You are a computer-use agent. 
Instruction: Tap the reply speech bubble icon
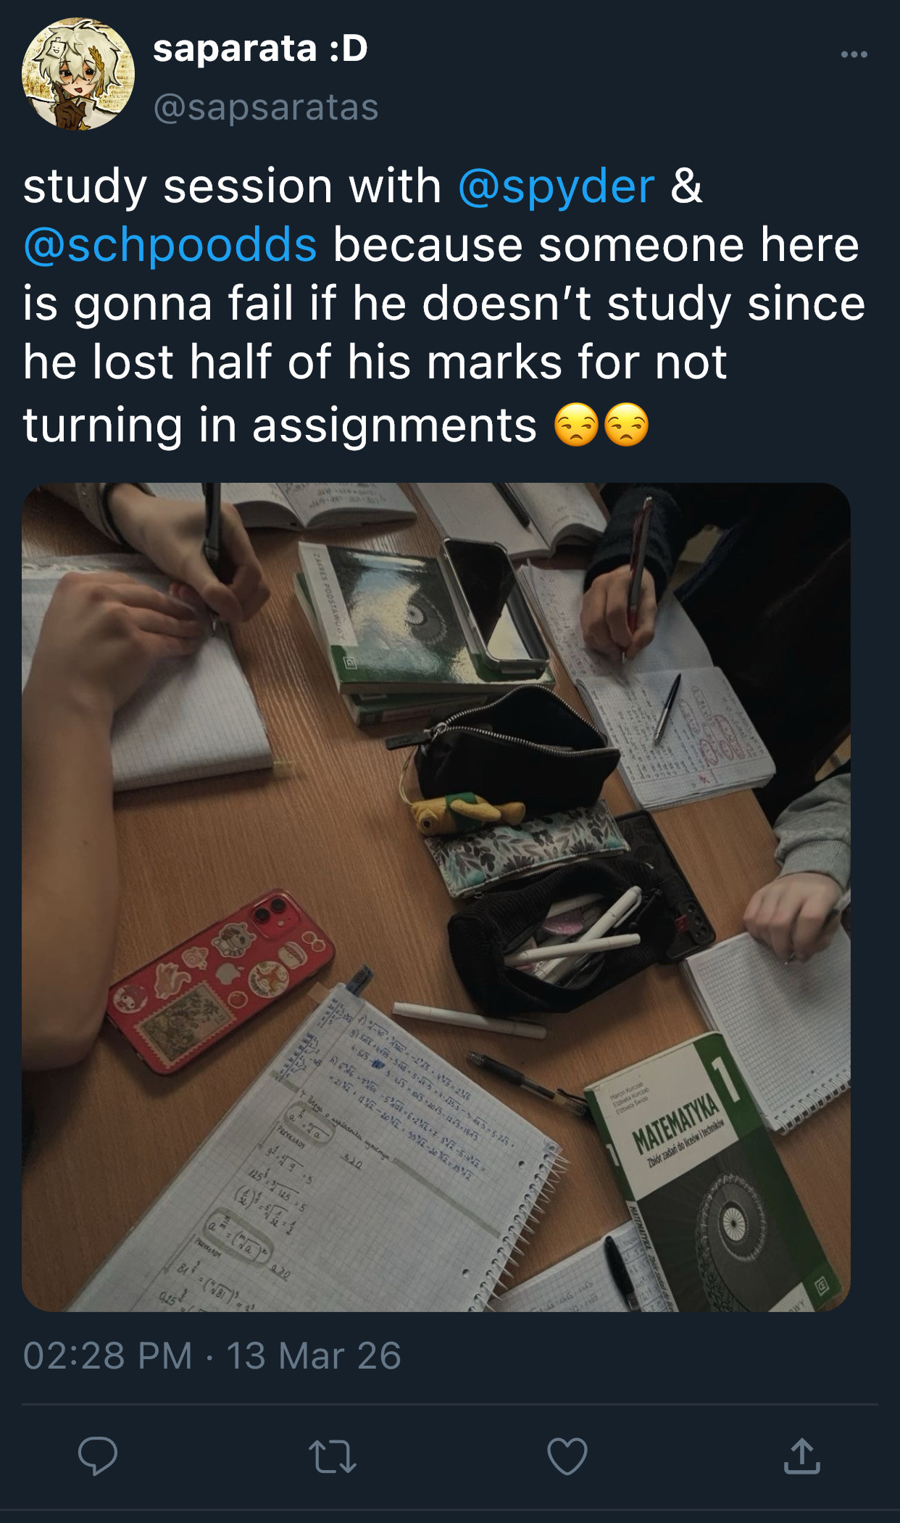click(x=98, y=1456)
